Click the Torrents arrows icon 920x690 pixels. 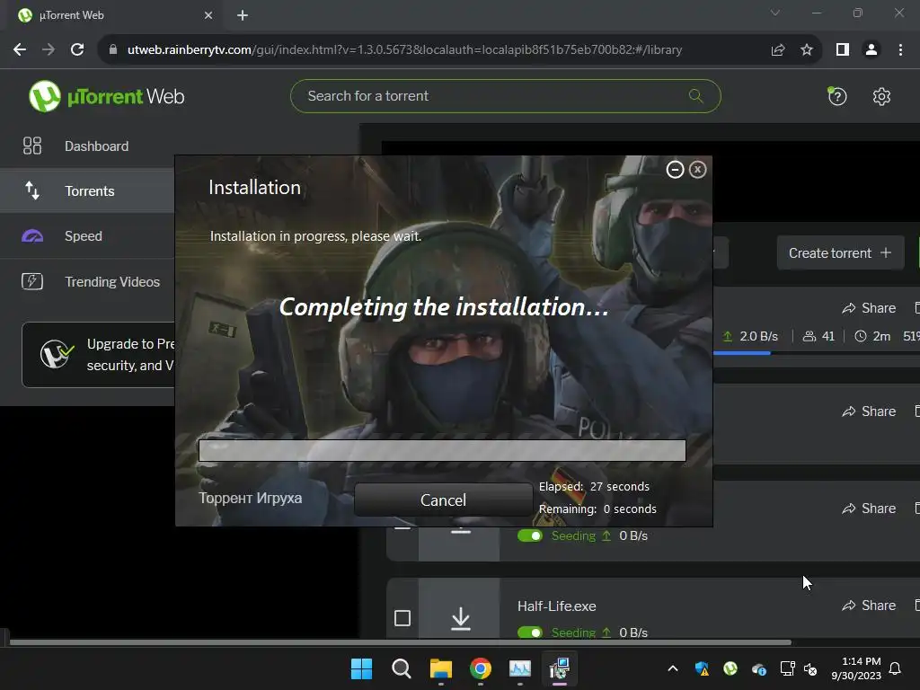pyautogui.click(x=32, y=190)
